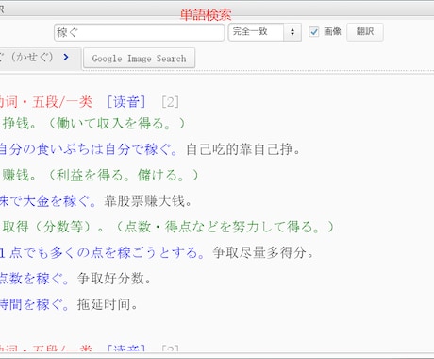Click the example 株で大金を稼ぐ
The height and width of the screenshot is (359, 434).
[x=48, y=201]
